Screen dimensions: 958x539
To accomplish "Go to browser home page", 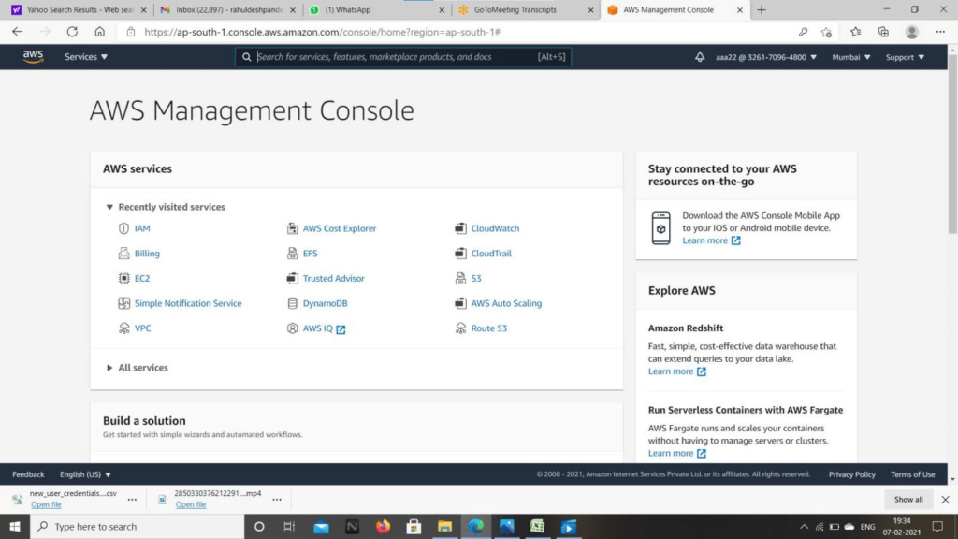I will coord(99,32).
